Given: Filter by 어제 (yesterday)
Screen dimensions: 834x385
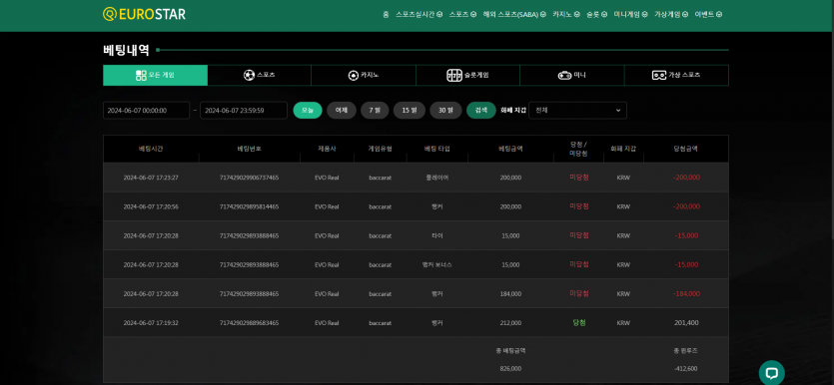Looking at the screenshot, I should 342,111.
